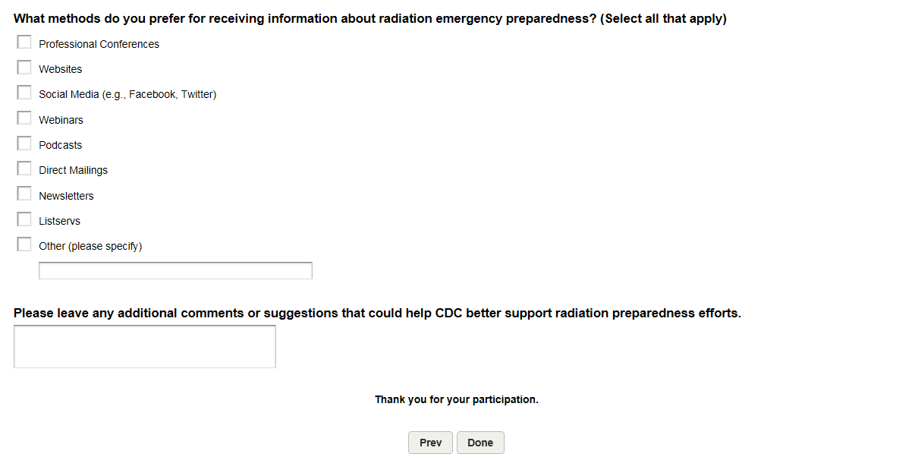Image resolution: width=915 pixels, height=476 pixels.
Task: Click the Social Media option label
Action: 127,94
